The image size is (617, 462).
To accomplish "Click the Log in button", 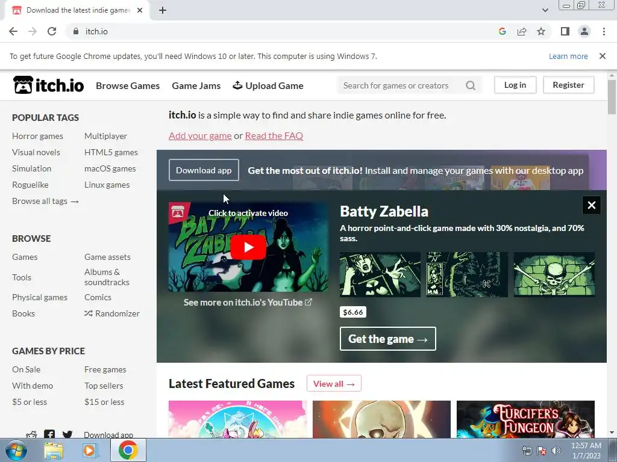I will [x=515, y=85].
